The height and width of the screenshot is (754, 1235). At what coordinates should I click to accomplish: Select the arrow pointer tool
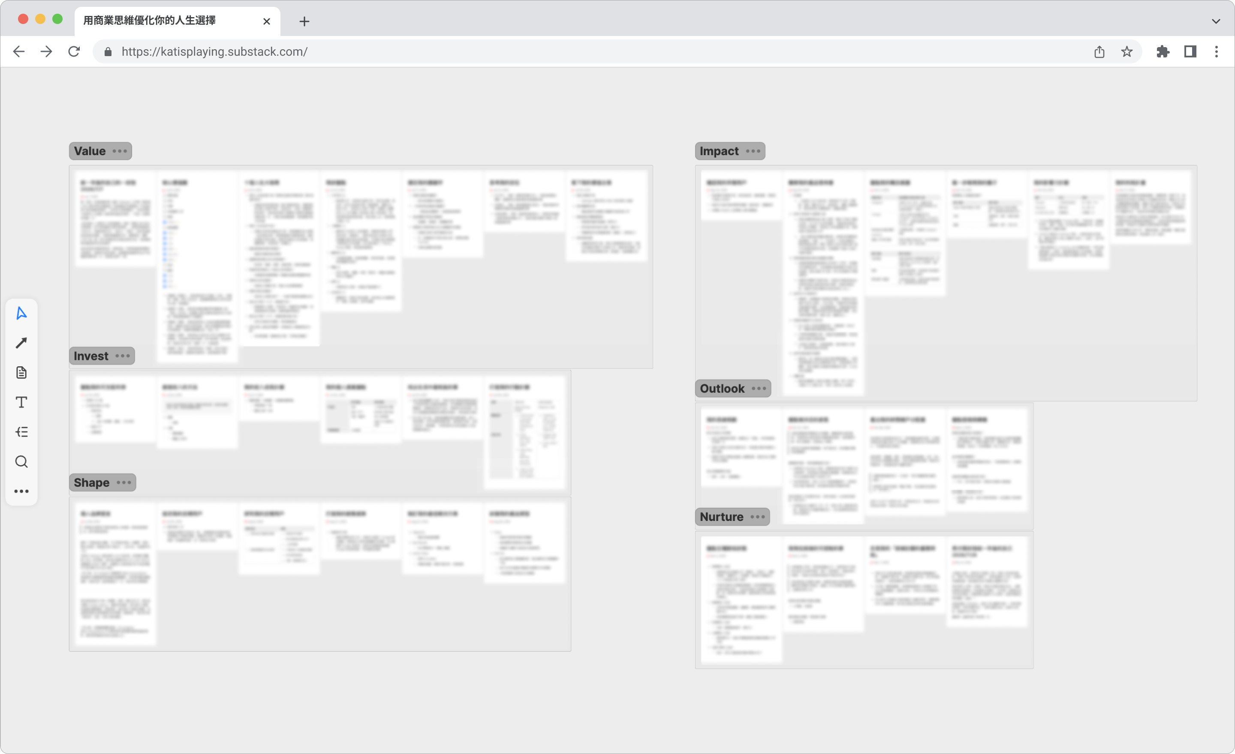(21, 314)
